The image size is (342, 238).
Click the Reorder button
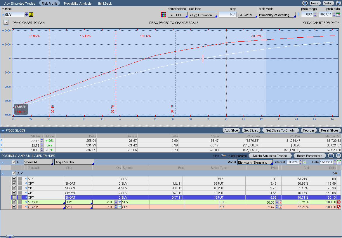tap(308, 130)
